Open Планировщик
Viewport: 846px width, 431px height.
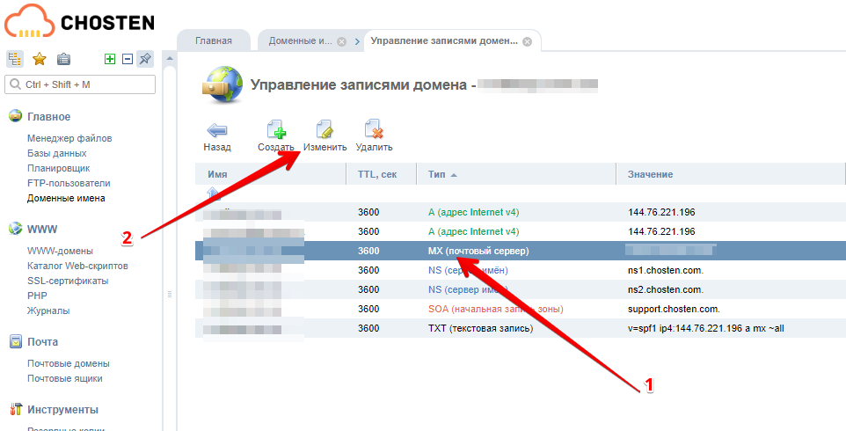(58, 168)
